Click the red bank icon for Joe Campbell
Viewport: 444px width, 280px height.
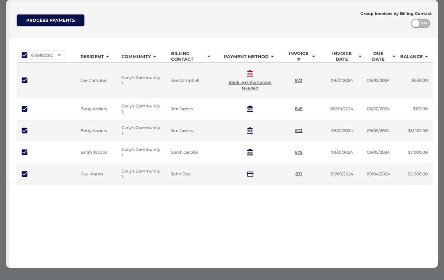click(x=250, y=73)
